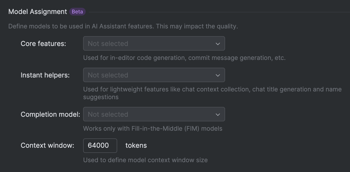Click the Model Assignment section header
The height and width of the screenshot is (172, 350).
point(37,11)
